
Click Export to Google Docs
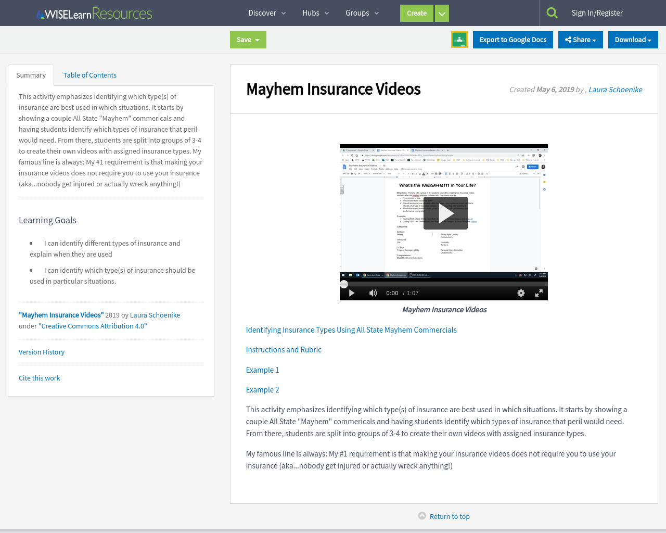[x=513, y=40]
